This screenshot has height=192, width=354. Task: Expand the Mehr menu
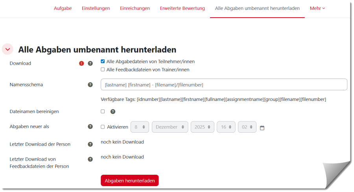(317, 8)
